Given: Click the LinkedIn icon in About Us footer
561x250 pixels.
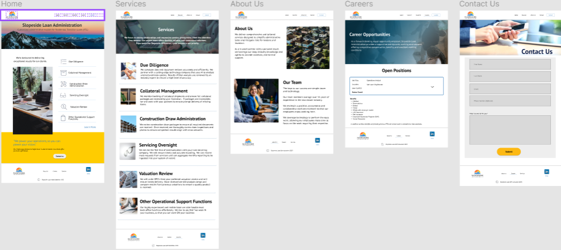Looking at the screenshot, I should point(317,141).
